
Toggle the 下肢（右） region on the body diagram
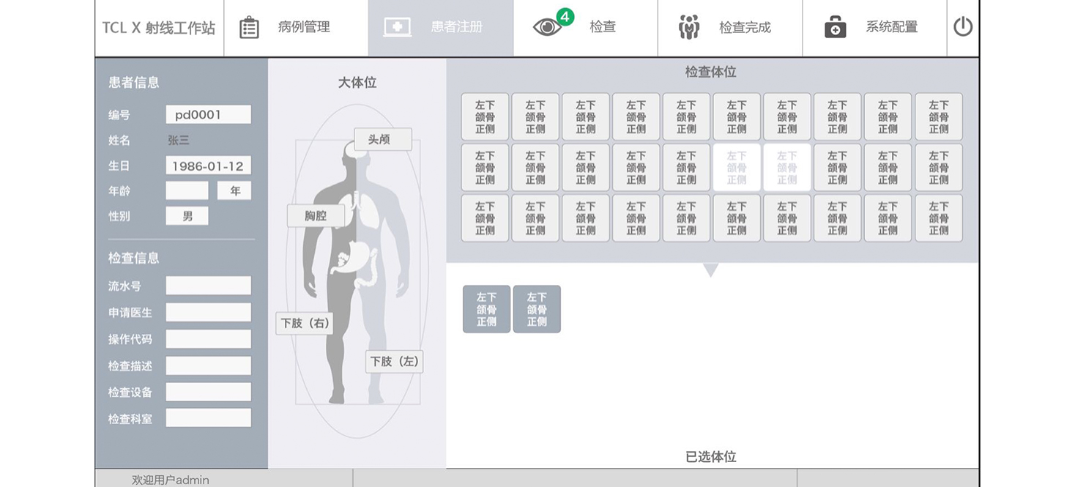click(304, 324)
